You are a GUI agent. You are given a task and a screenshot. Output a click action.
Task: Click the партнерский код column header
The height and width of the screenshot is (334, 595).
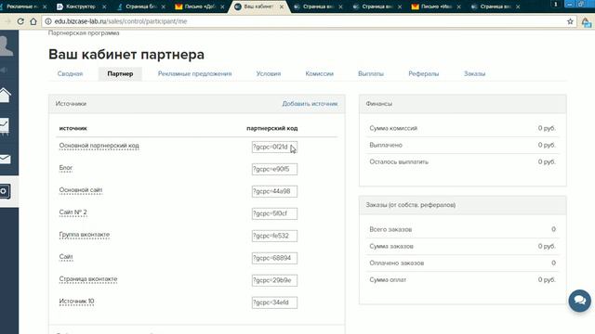272,128
